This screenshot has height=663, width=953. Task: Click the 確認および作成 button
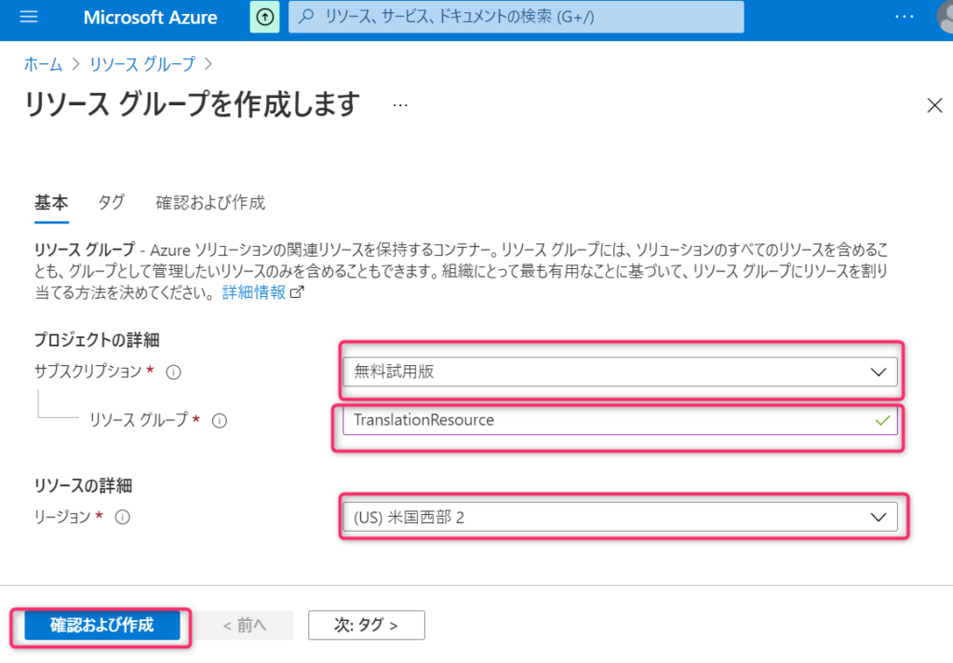[102, 626]
